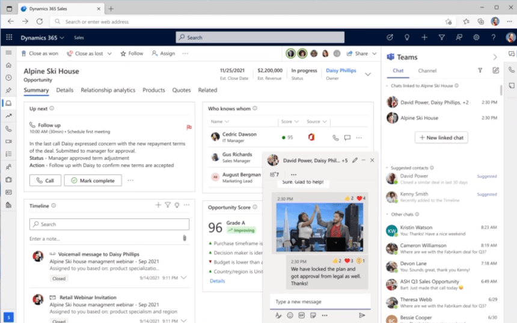Add a new Timeline entry with plus icon
The height and width of the screenshot is (323, 517).
[x=158, y=205]
